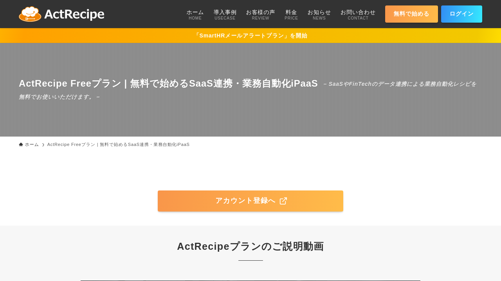Open the お知らせ news menu item
The image size is (501, 281).
[x=319, y=14]
